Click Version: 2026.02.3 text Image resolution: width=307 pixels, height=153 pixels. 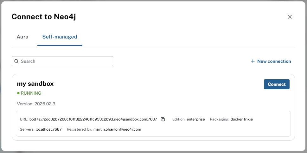click(36, 104)
